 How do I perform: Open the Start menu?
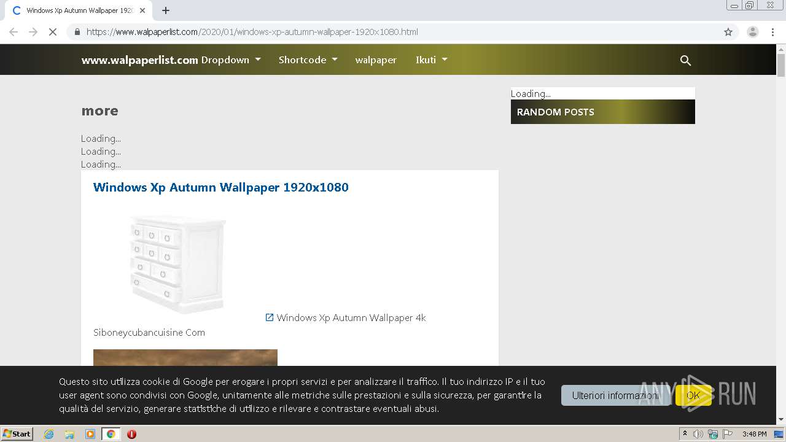point(17,434)
